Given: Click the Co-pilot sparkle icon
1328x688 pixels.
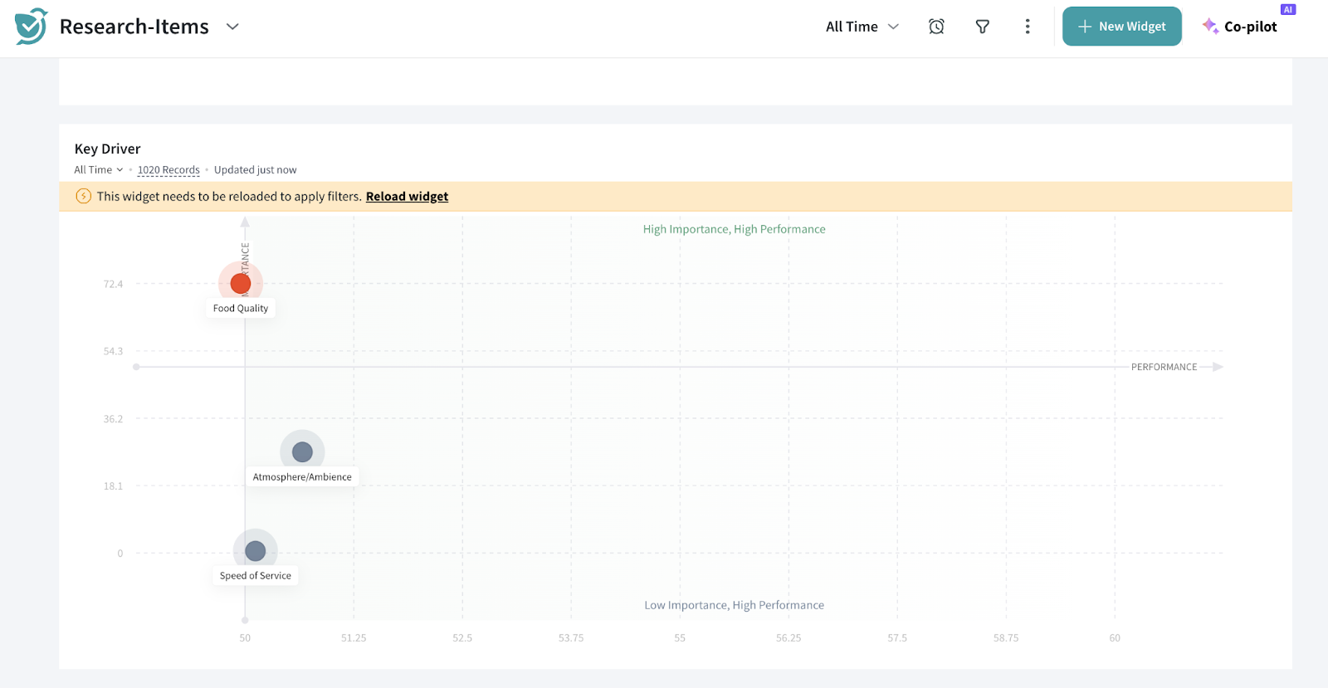Looking at the screenshot, I should 1210,27.
